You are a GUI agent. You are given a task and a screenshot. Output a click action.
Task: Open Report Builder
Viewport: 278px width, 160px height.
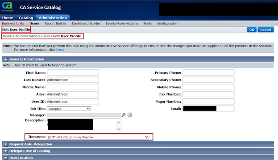[x=55, y=24]
